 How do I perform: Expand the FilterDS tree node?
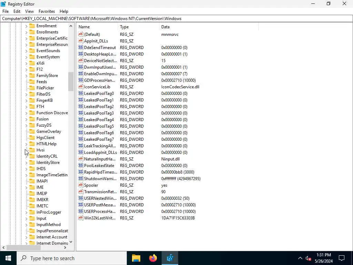(x=26, y=94)
